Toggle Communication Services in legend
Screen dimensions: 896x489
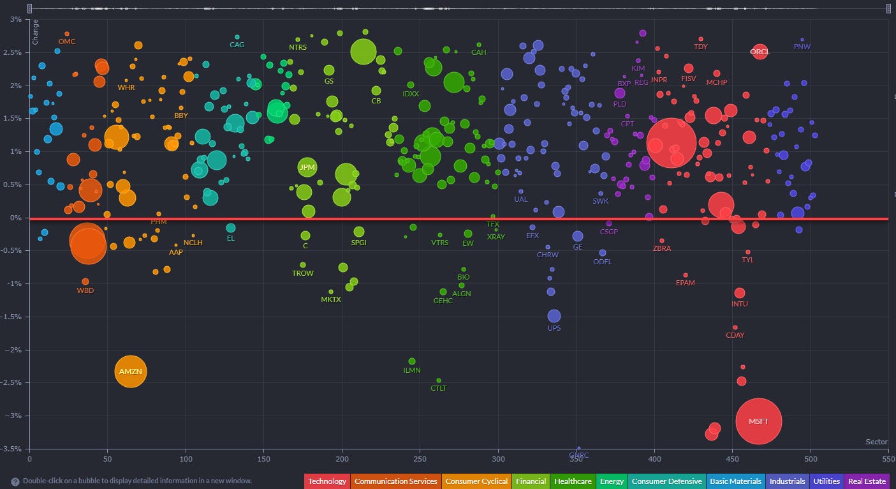tap(395, 481)
